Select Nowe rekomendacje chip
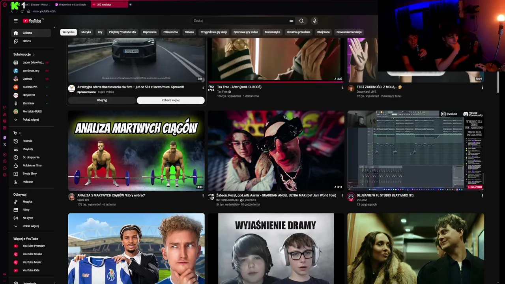 click(x=349, y=32)
